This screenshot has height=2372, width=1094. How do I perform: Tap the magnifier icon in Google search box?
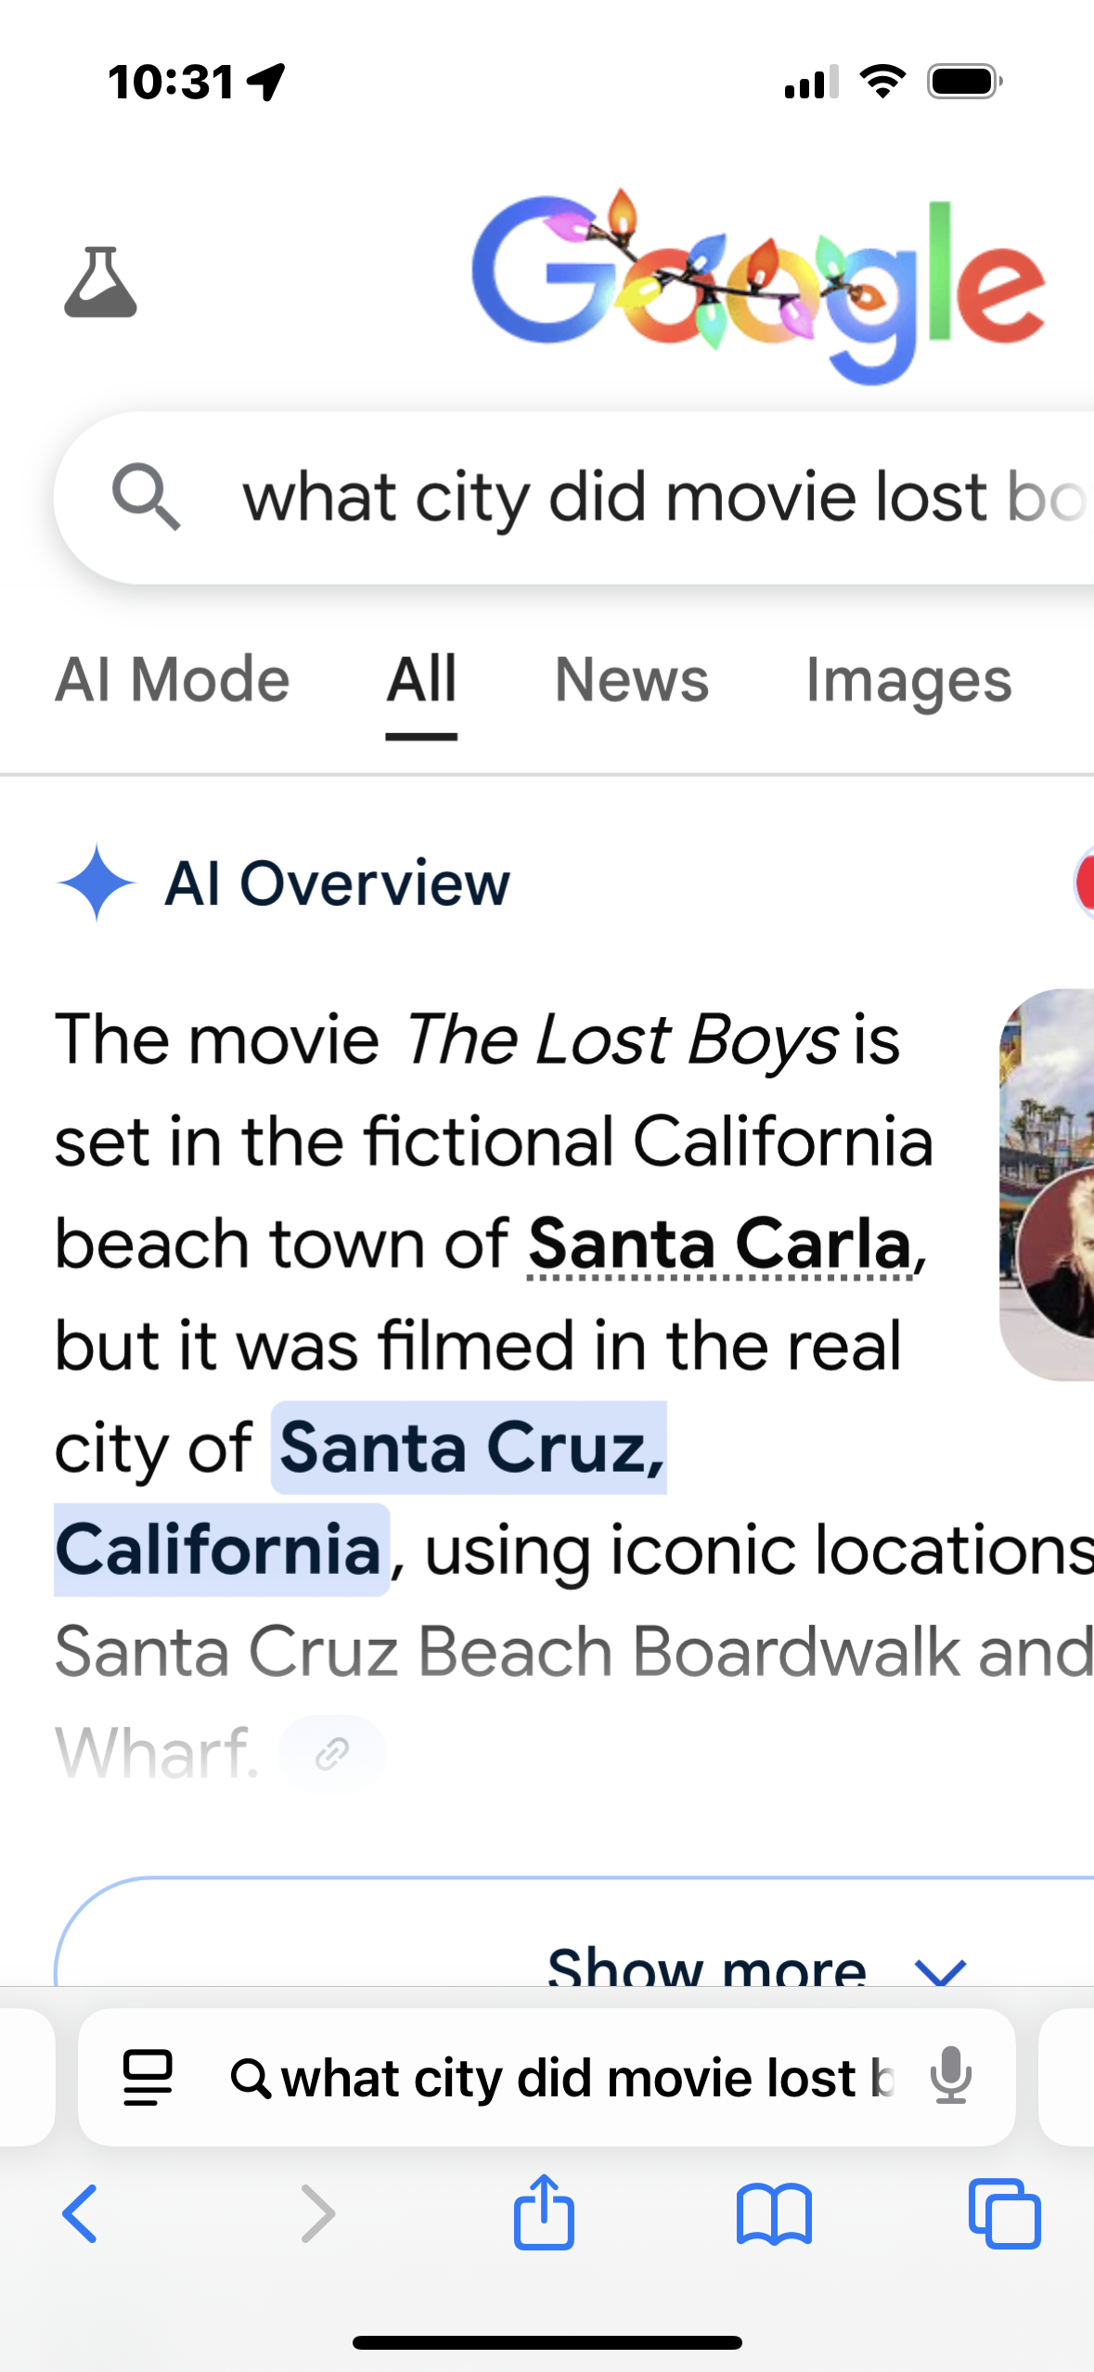pyautogui.click(x=146, y=497)
